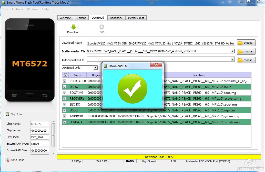Uncheck the UBOOT partition checkbox
This screenshot has height=172, width=265.
coord(64,87)
